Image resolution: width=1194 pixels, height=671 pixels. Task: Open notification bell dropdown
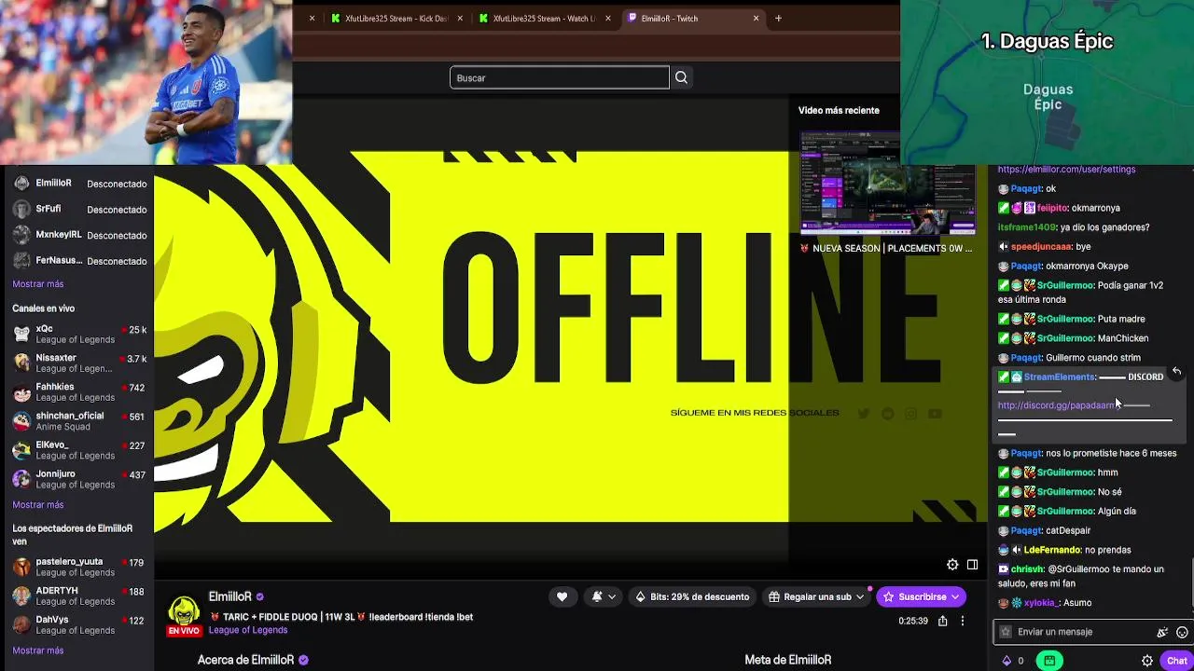click(603, 596)
